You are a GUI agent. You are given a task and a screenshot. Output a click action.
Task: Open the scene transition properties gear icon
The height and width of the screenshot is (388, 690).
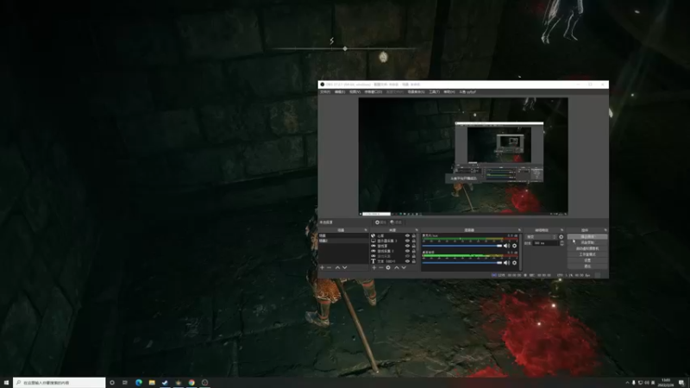pos(561,236)
